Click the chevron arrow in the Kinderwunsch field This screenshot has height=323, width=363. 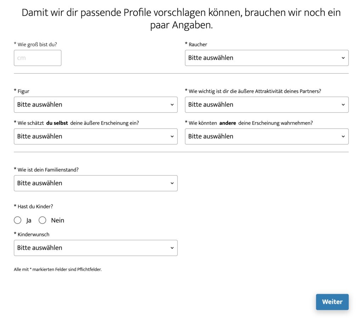pos(172,248)
